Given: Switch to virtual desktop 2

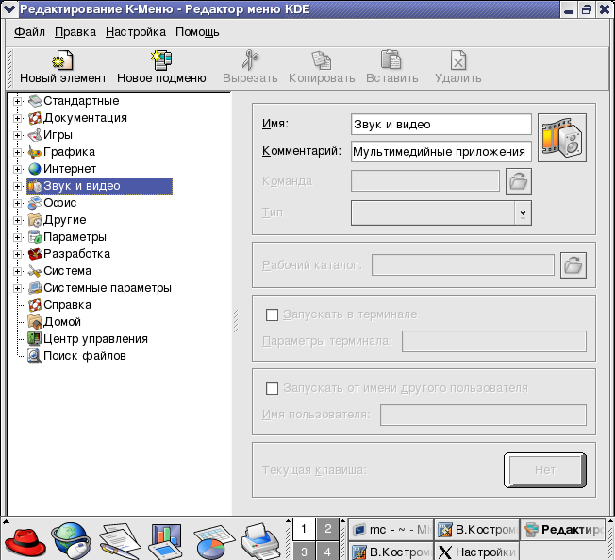Looking at the screenshot, I should pos(326,529).
